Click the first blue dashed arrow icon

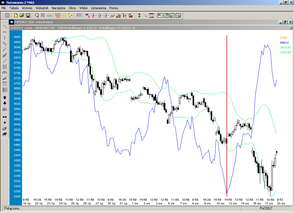pyautogui.click(x=94, y=16)
